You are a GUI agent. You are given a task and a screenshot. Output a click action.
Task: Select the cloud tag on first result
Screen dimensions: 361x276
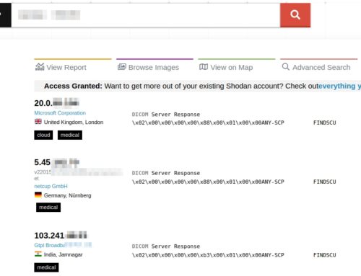(43, 135)
